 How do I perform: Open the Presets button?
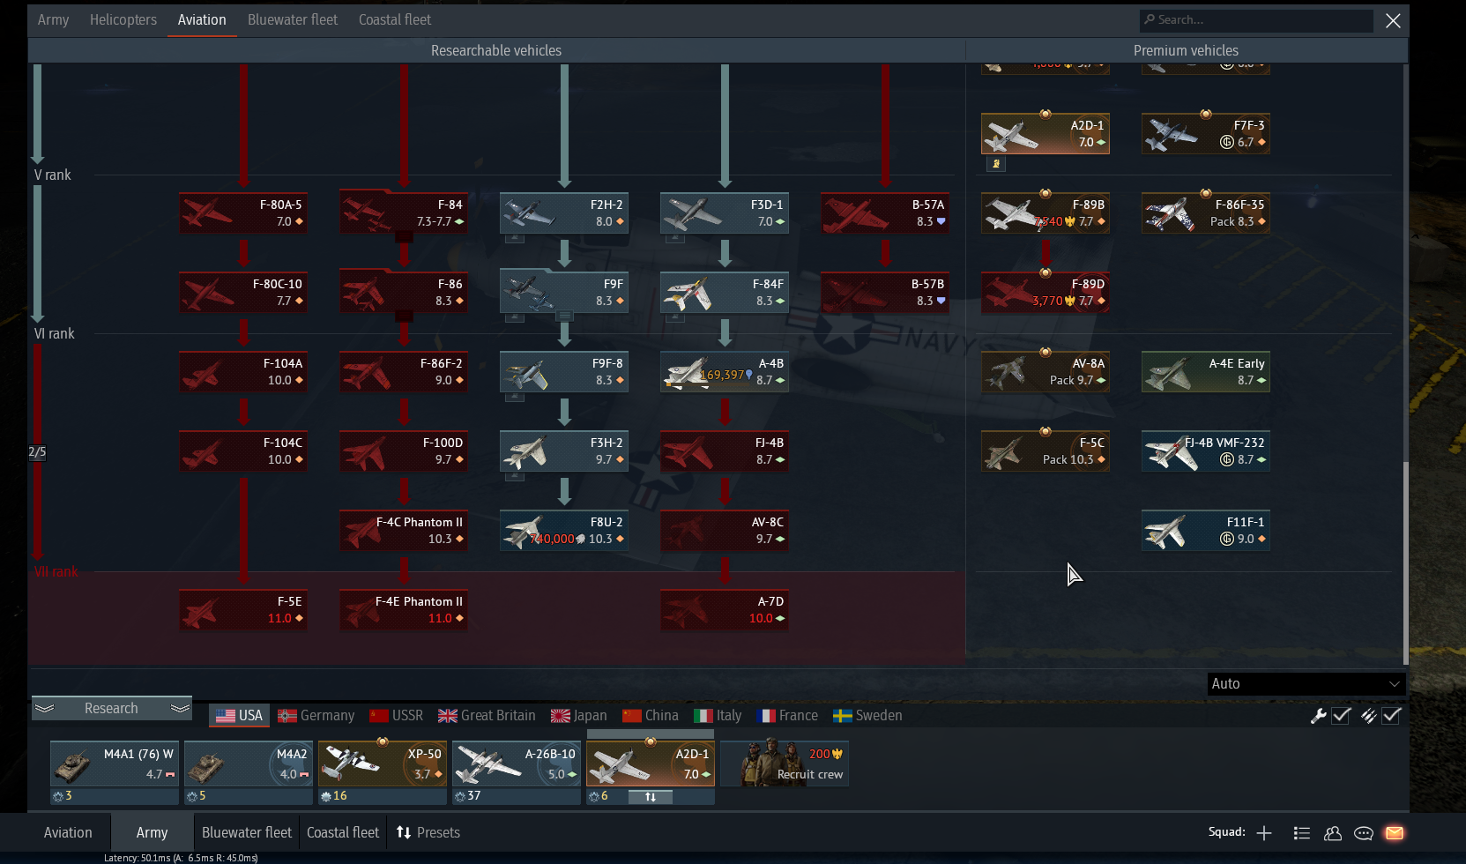coord(428,833)
